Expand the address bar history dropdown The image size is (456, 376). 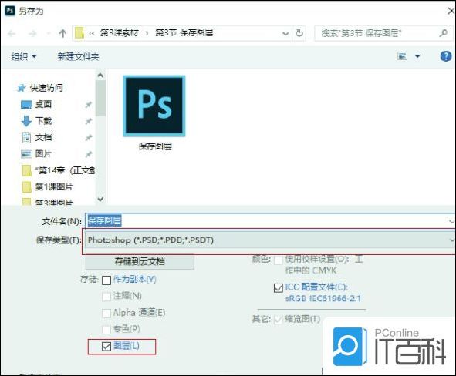pos(285,33)
